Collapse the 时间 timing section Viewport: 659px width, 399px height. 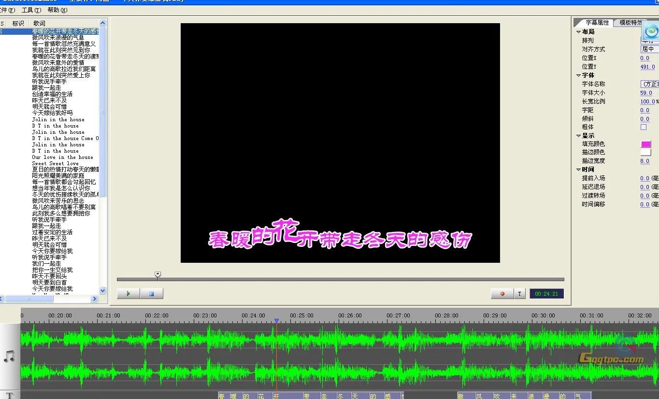(x=578, y=169)
